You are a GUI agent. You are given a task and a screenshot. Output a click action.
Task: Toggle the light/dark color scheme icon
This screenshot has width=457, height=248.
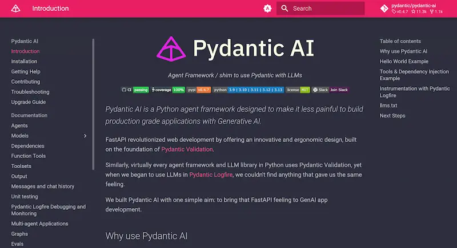267,9
